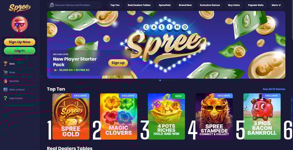Open Shop via the cart icon
The image size is (293, 150).
[x=5, y=72]
